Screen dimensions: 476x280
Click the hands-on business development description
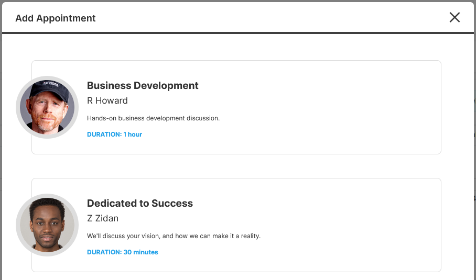coord(153,118)
